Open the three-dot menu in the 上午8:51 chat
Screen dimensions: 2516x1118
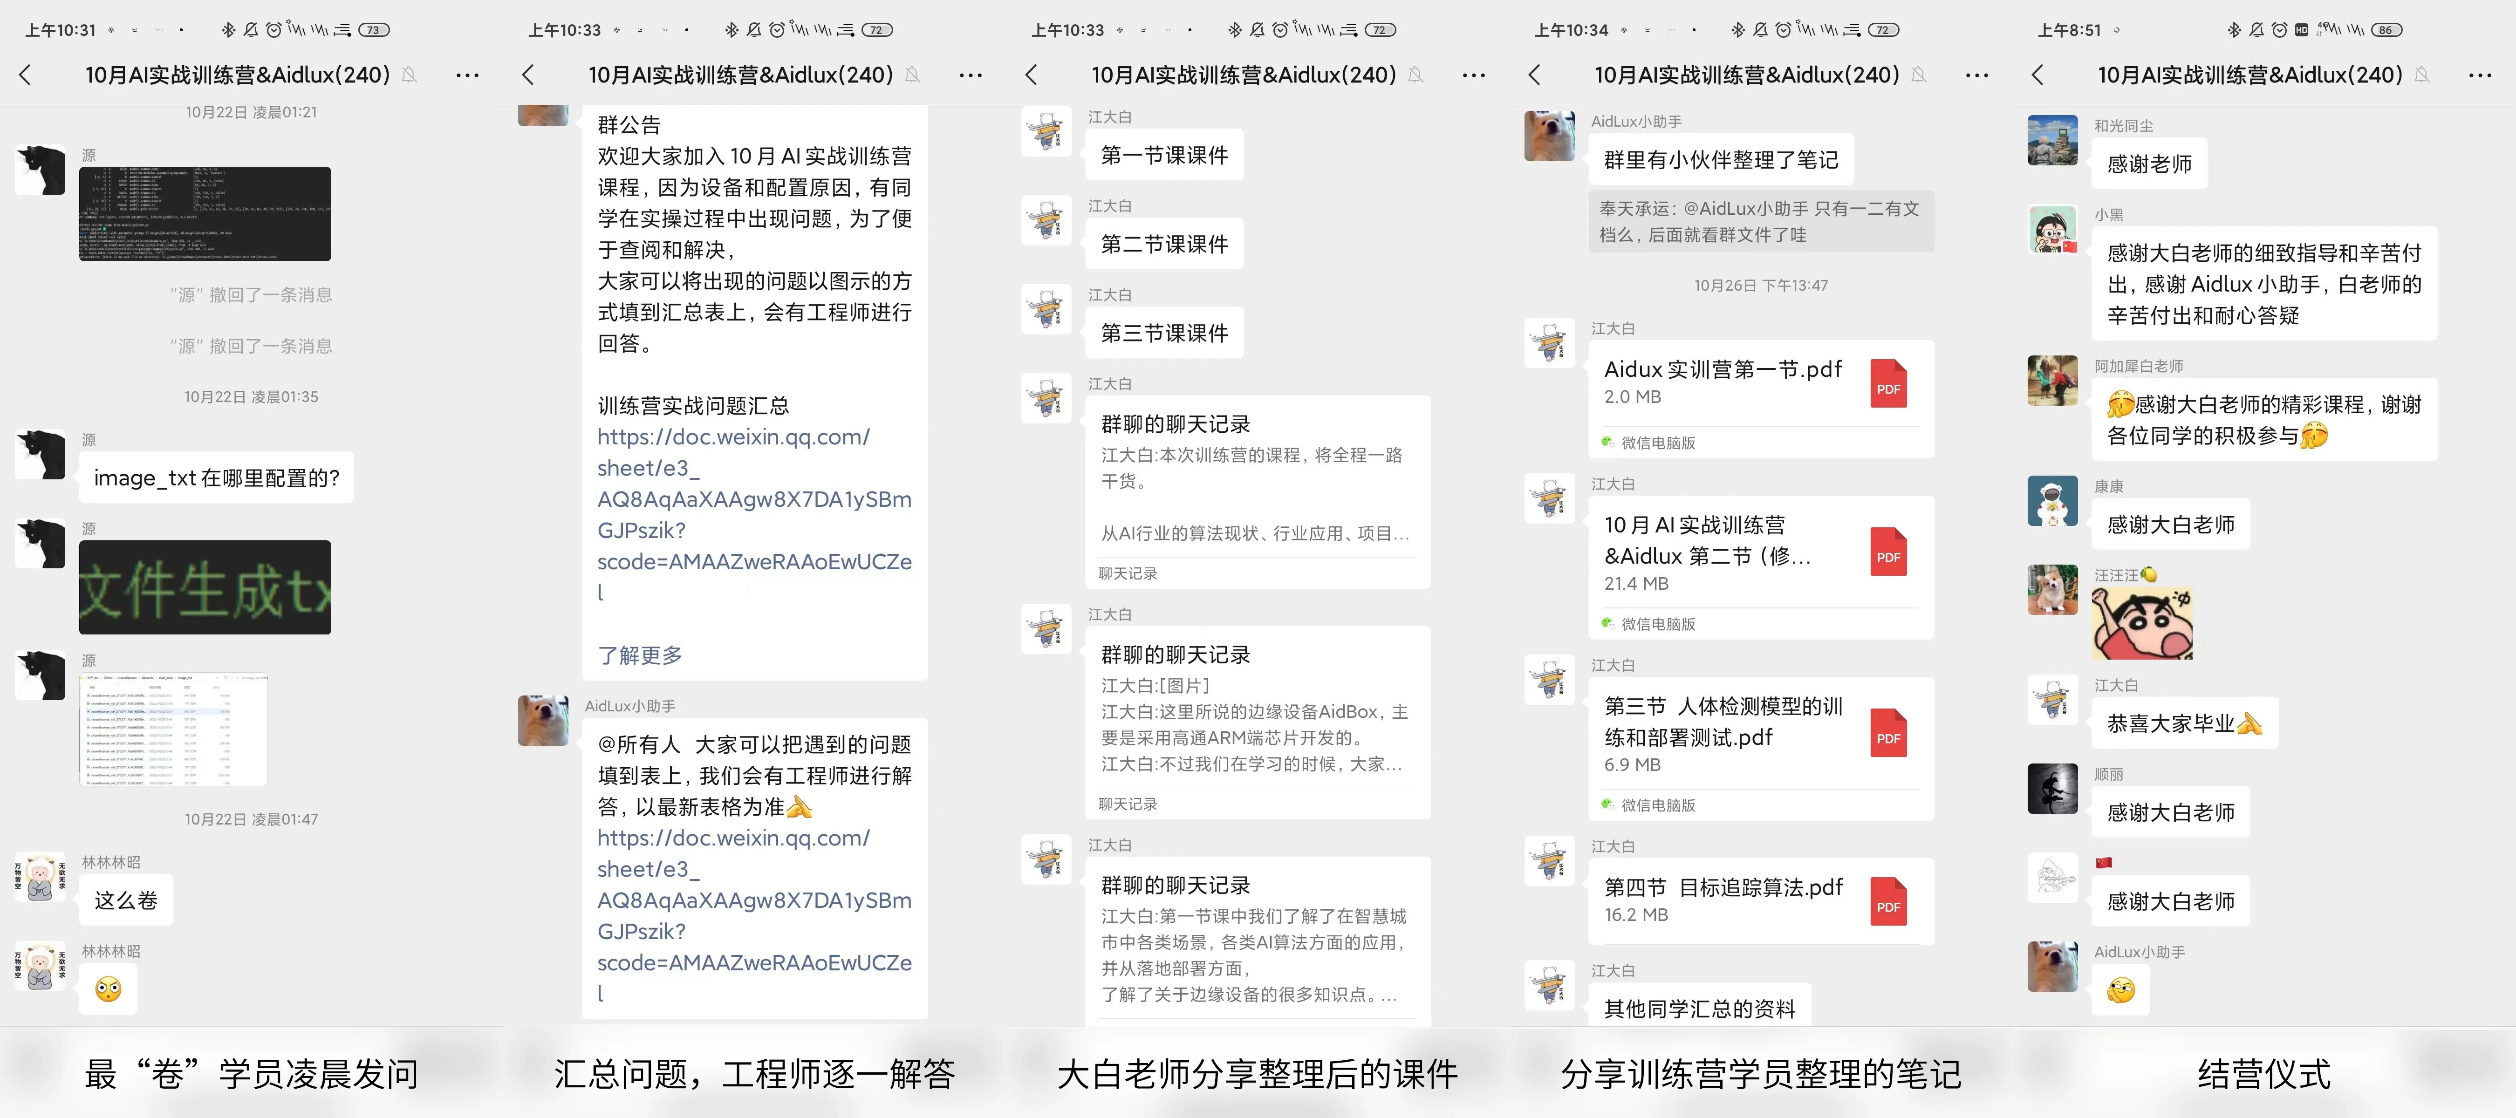[x=2480, y=75]
